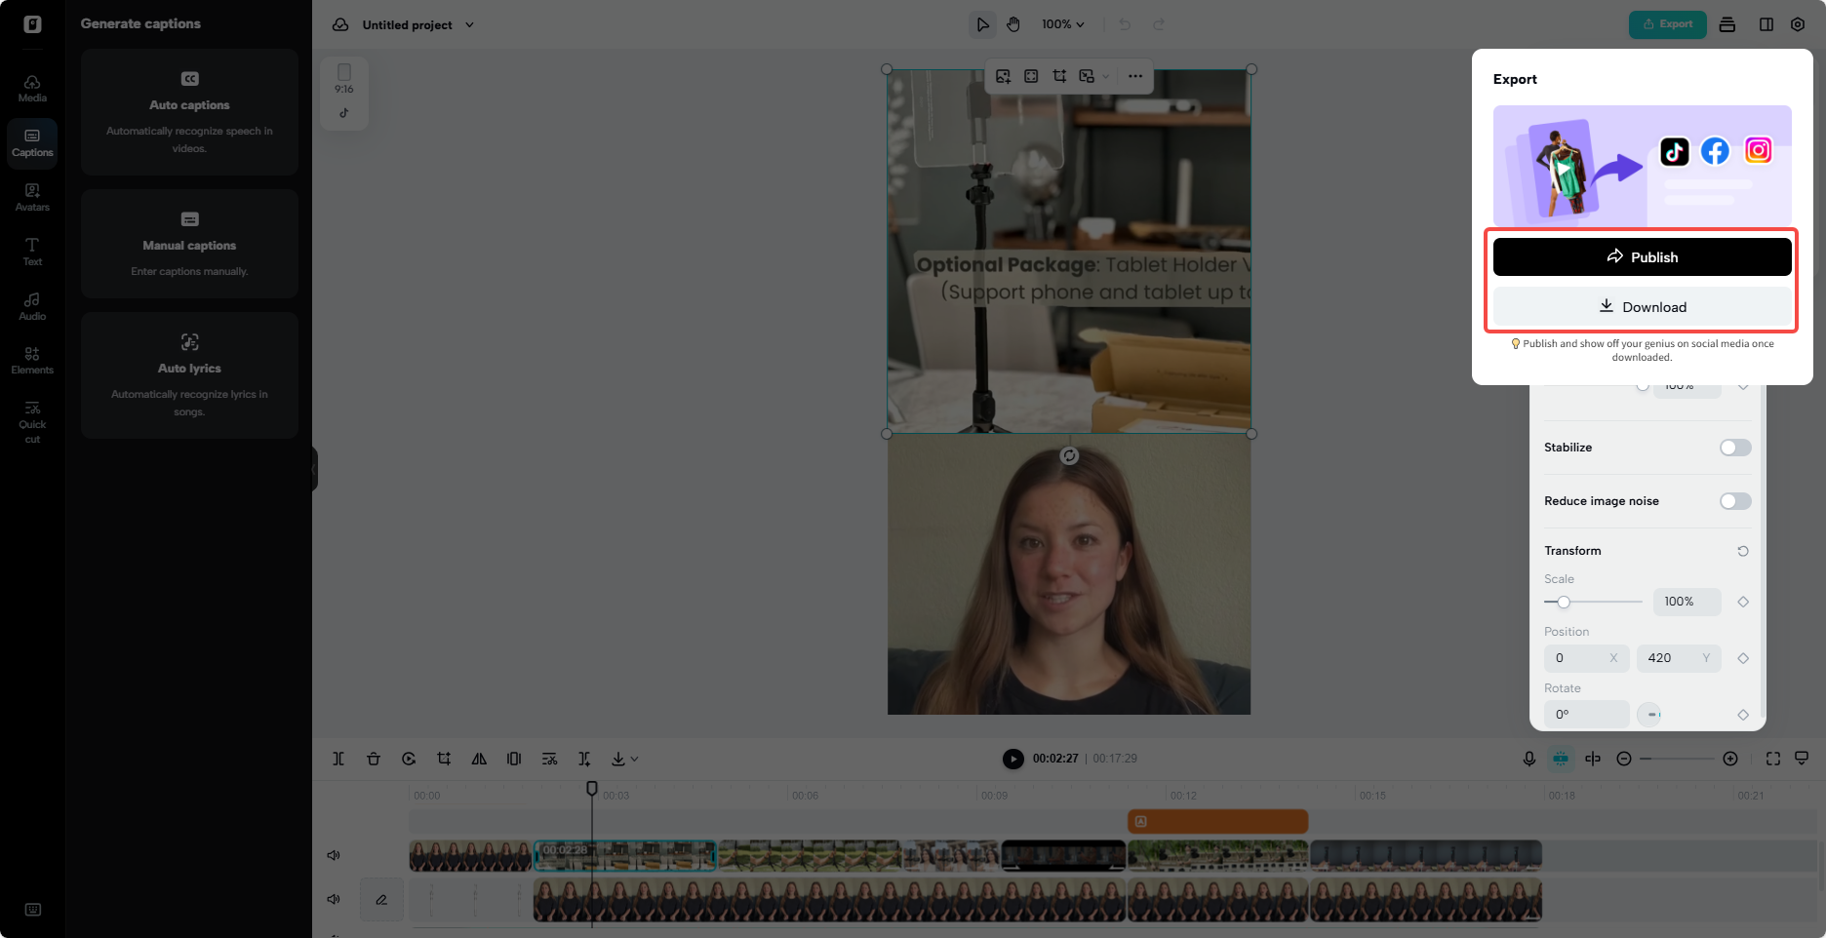Delete the selected clip using the trash icon
This screenshot has height=938, width=1826.
374,759
